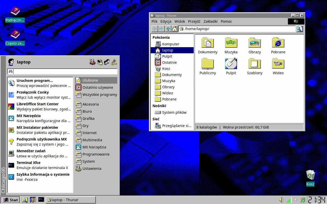Open the Szablony folder icon
This screenshot has height=204, width=327.
(255, 63)
